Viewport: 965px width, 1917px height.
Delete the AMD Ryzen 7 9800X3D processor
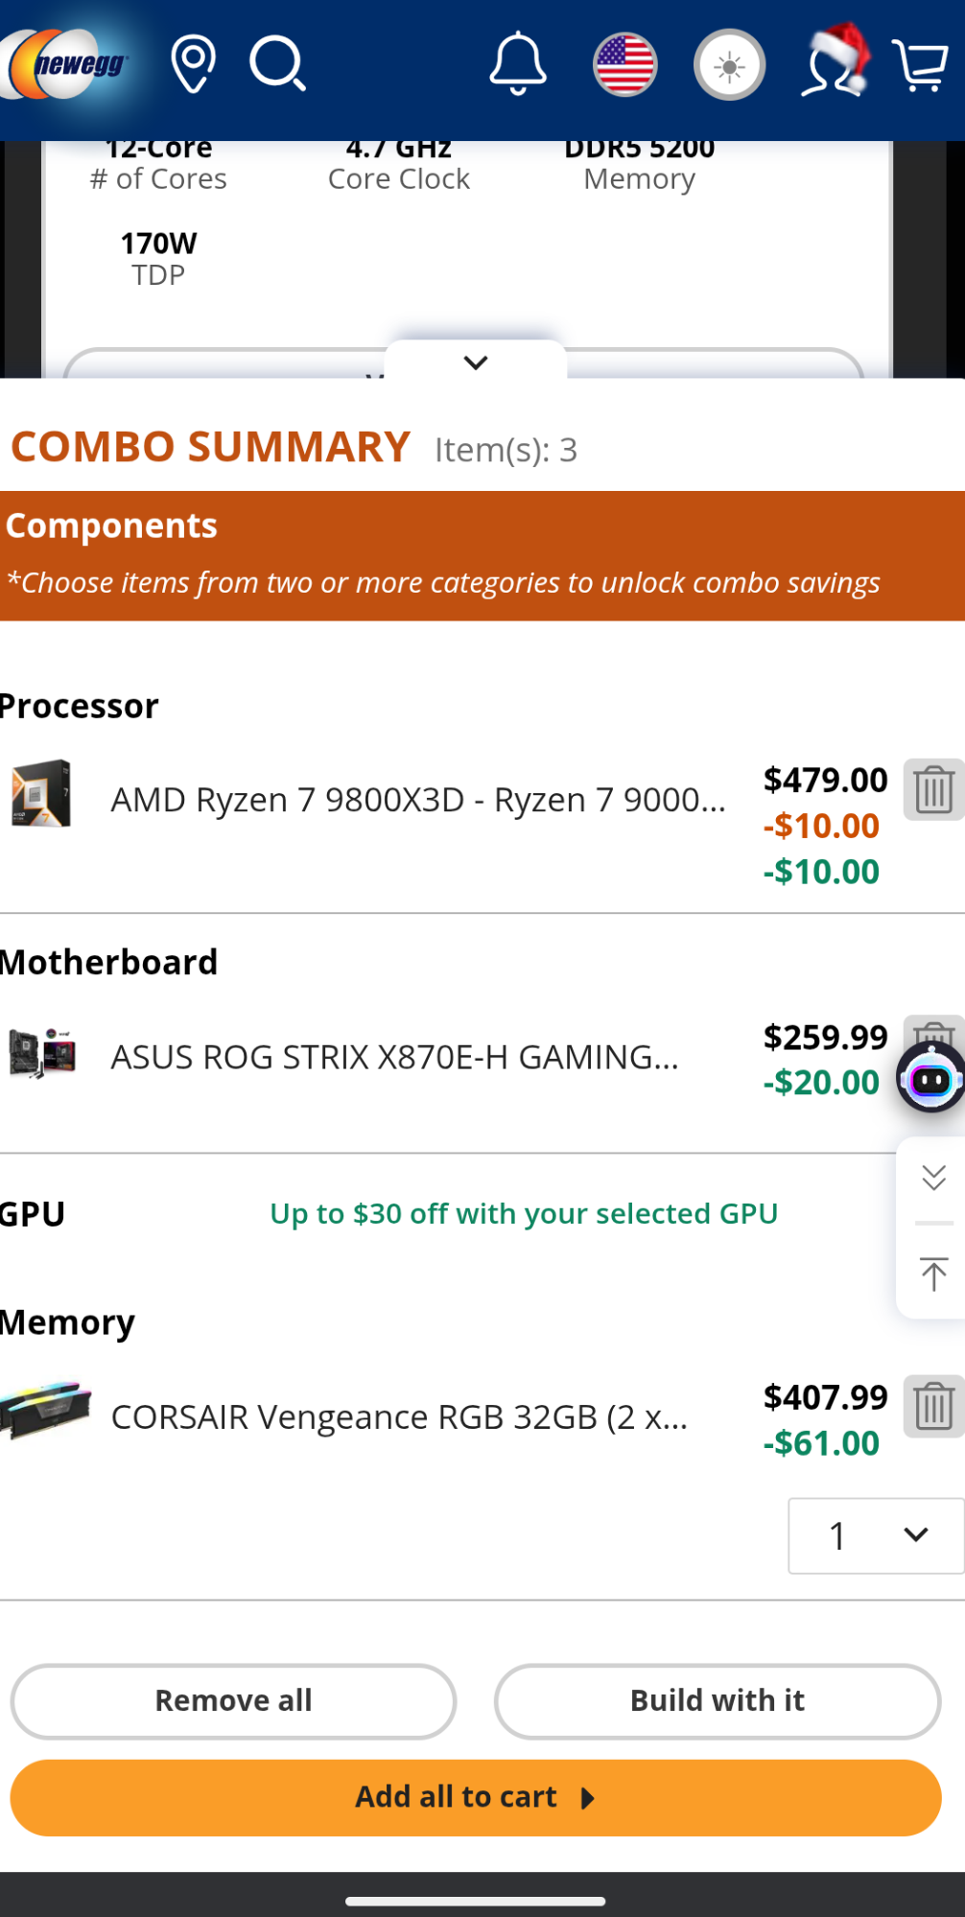pyautogui.click(x=932, y=790)
